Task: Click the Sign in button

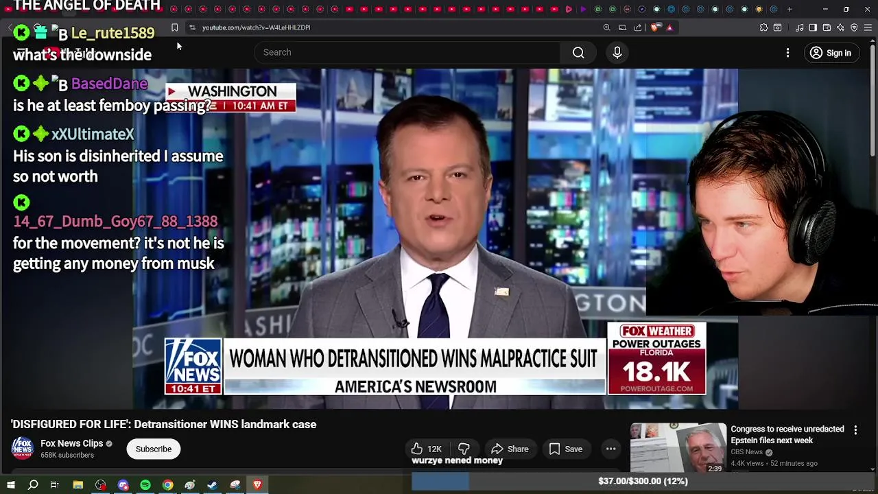Action: (x=830, y=53)
